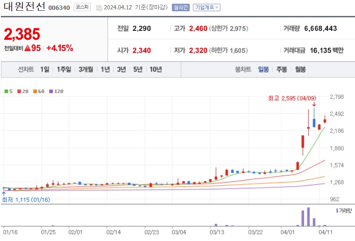Select the 1주일 line chart period
The width and height of the screenshot is (355, 241).
click(64, 69)
